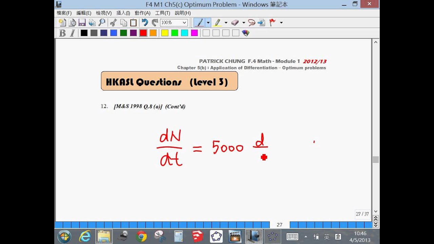434x244 pixels.
Task: Expand the Flag dropdown arrow
Action: pyautogui.click(x=281, y=23)
